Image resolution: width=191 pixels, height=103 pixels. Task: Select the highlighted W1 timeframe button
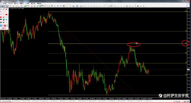(x=106, y=6)
